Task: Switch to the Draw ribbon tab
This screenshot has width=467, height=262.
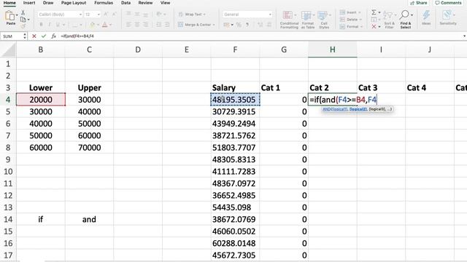Action: 48,3
